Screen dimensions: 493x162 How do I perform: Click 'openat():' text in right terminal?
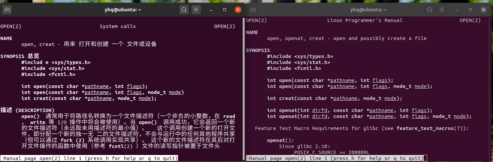[x=280, y=140]
